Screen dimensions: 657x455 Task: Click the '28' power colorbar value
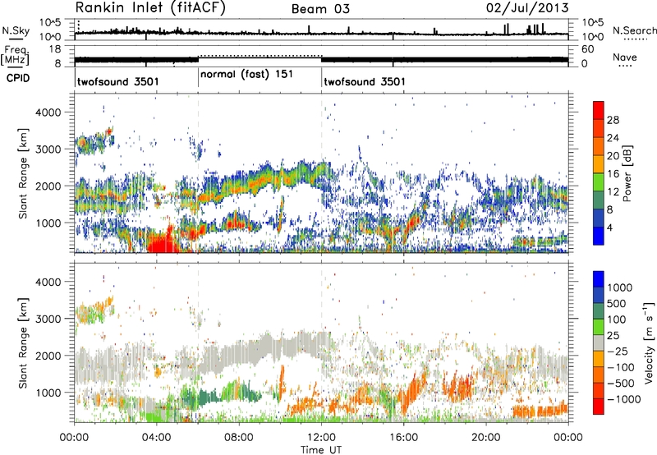pyautogui.click(x=613, y=120)
